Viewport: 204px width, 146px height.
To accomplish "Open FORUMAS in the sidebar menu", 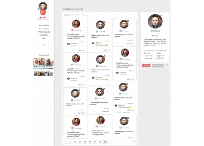I will coord(44,35).
